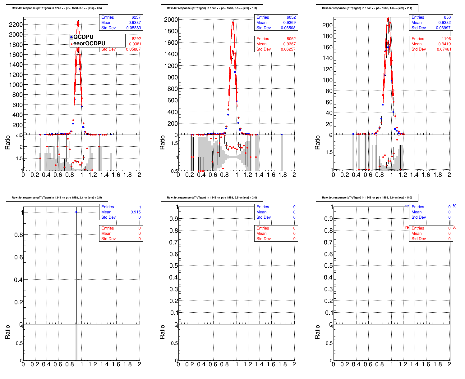Select the red stats box with 8062 entries
This screenshot has width=465, height=379.
tap(276, 44)
